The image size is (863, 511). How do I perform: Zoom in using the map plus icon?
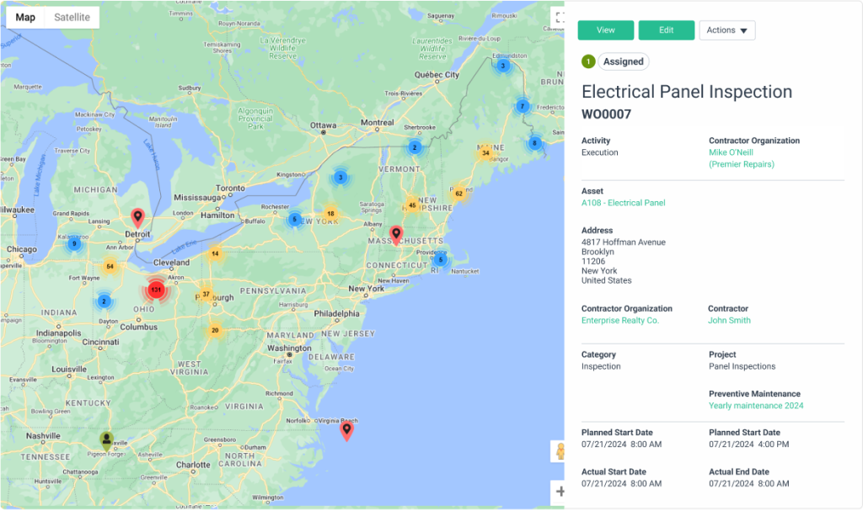(x=561, y=491)
